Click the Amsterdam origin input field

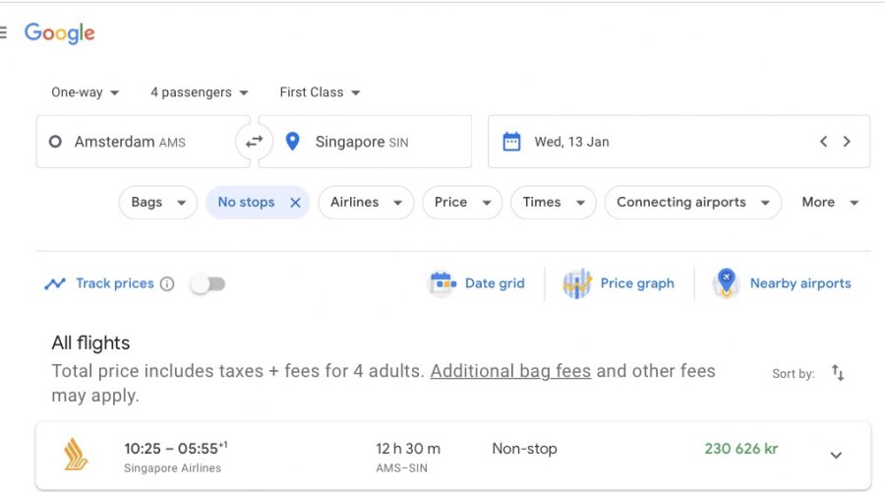coord(136,142)
